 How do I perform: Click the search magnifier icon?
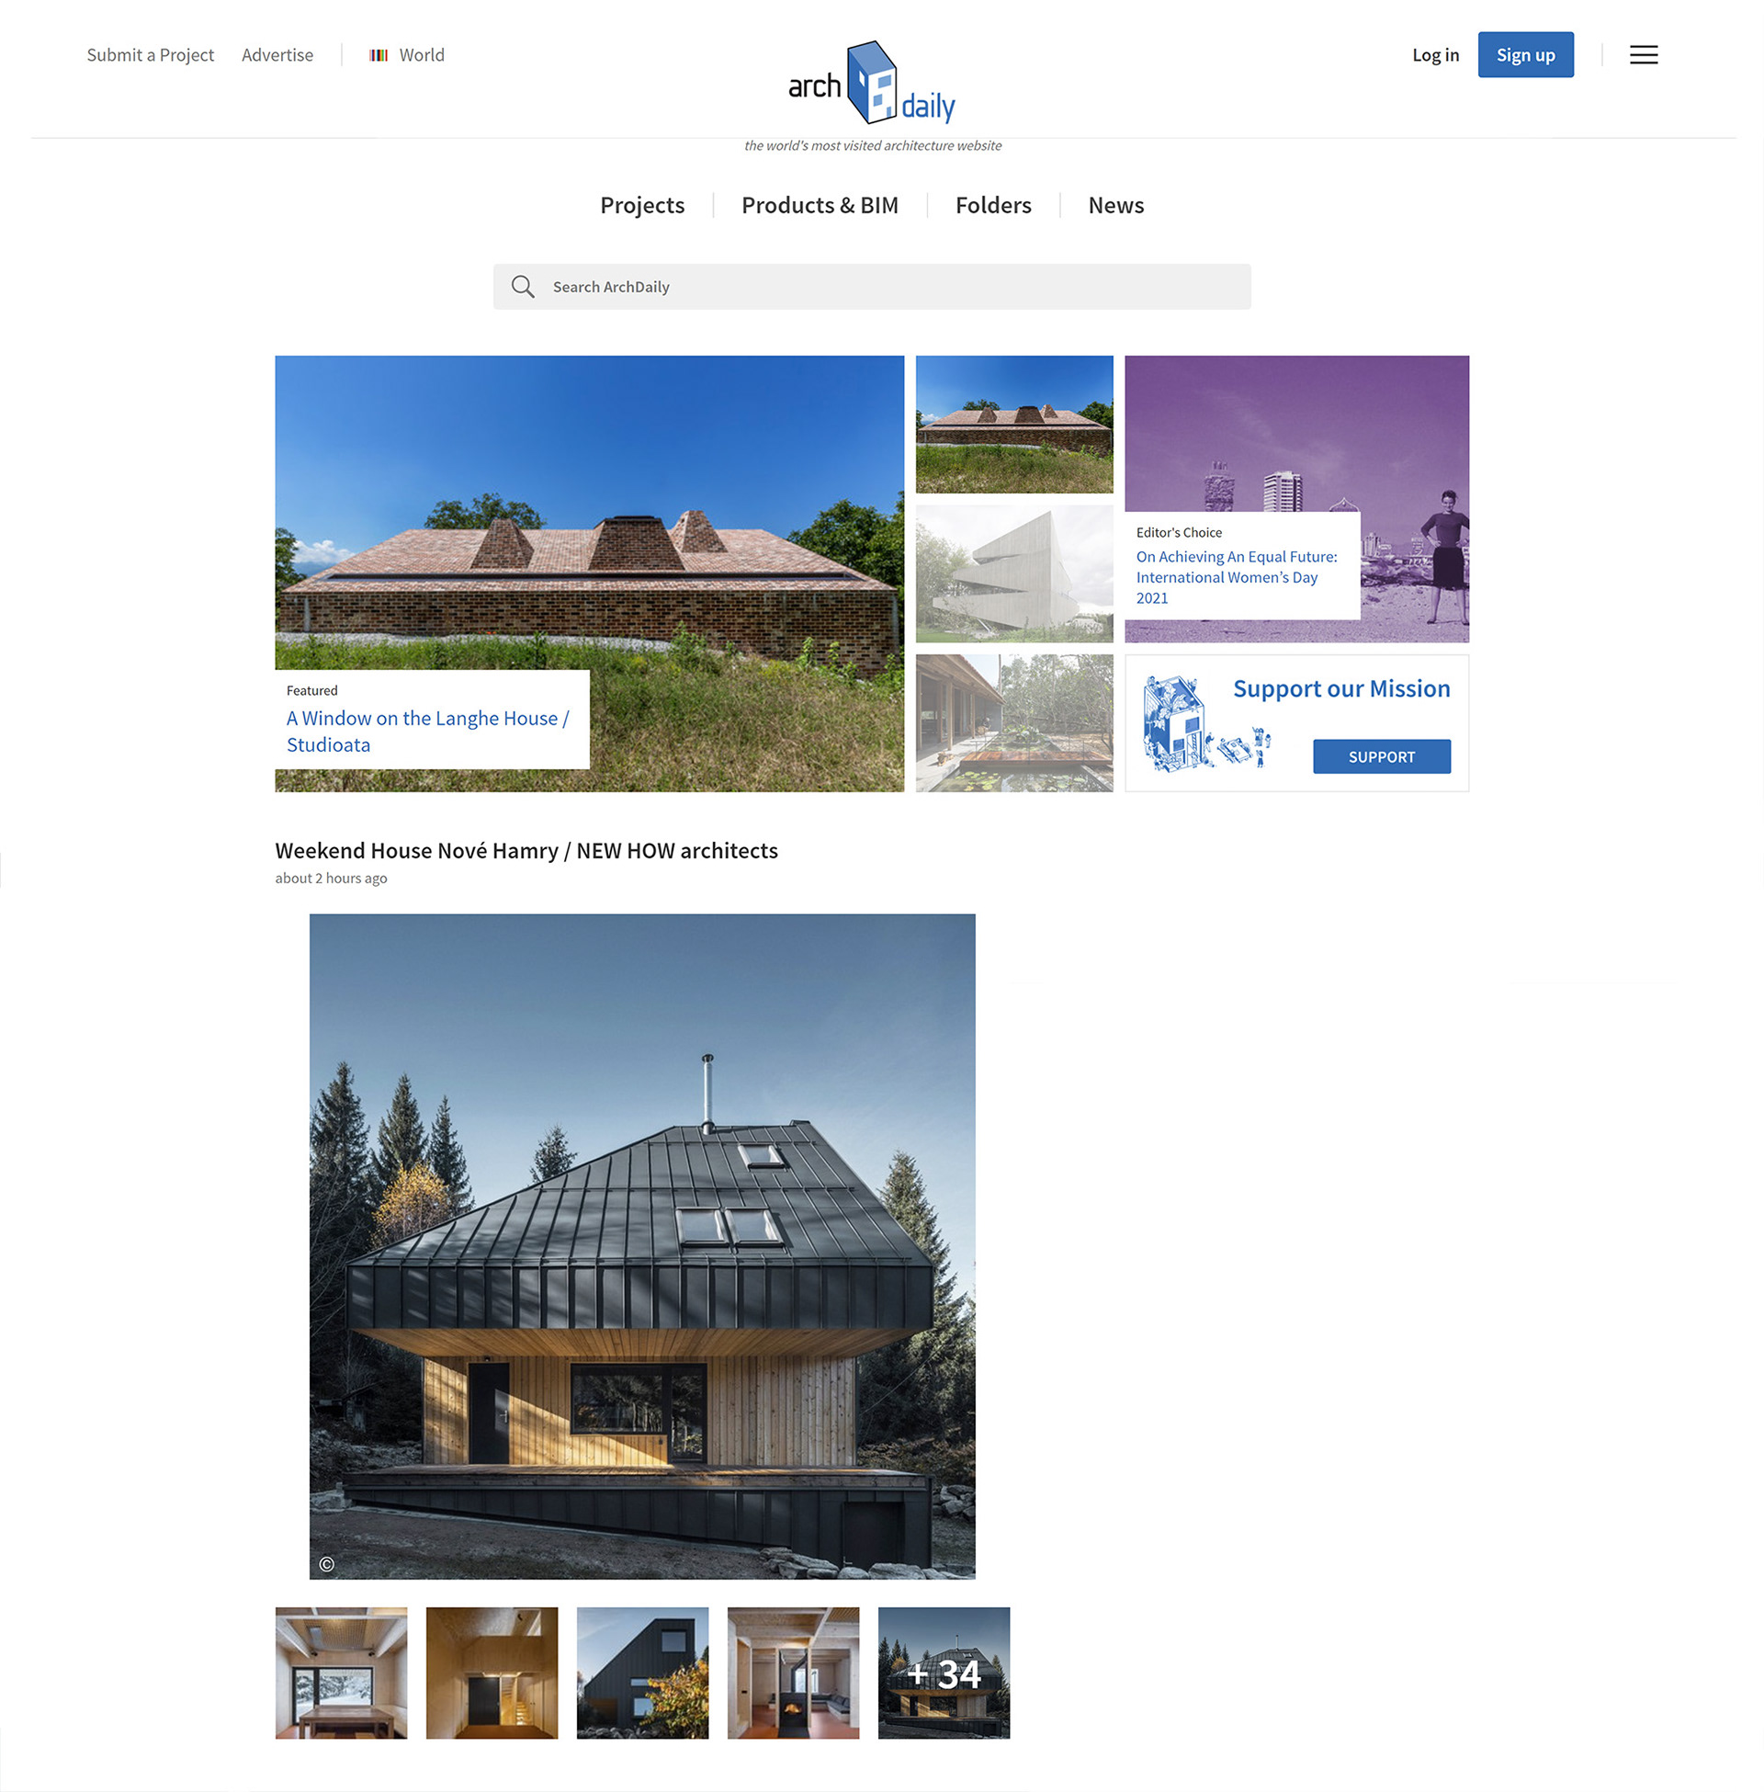click(523, 287)
